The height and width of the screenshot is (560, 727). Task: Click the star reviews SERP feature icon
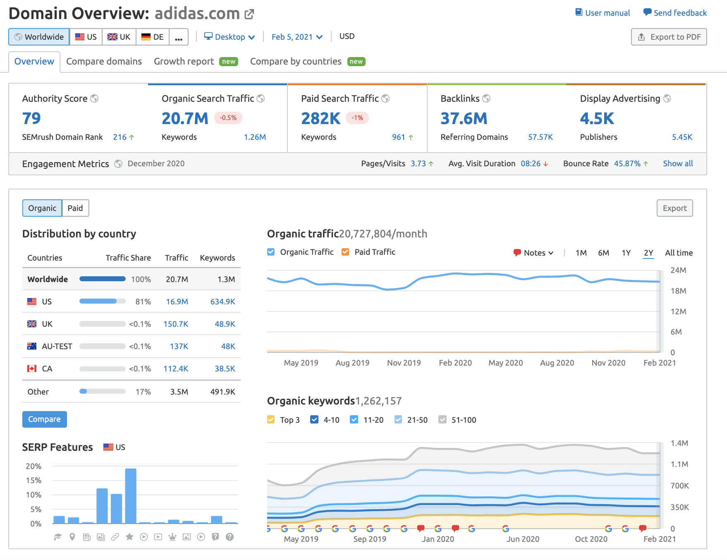[x=129, y=537]
